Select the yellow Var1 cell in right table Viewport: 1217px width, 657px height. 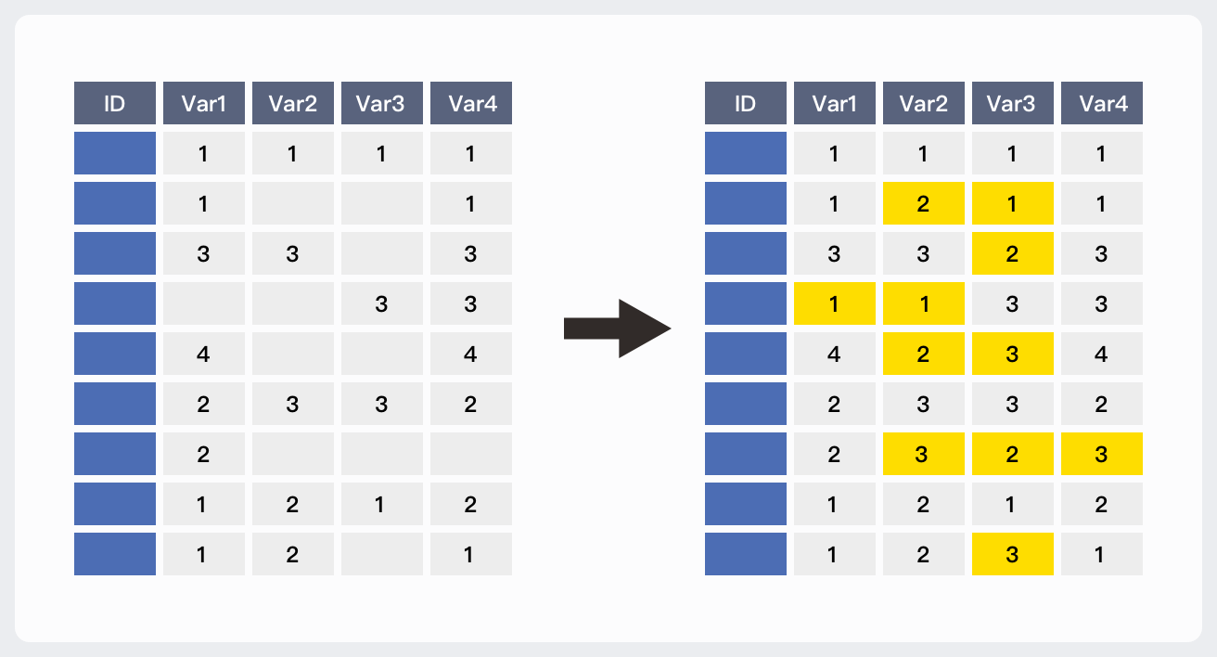pyautogui.click(x=834, y=303)
